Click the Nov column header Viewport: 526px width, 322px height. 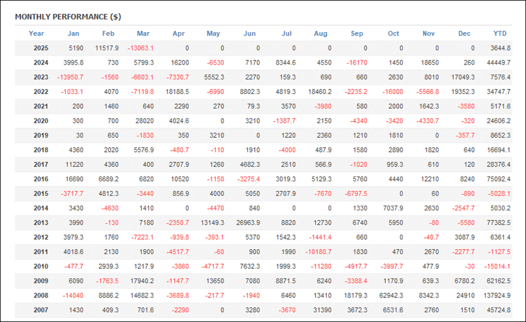429,33
